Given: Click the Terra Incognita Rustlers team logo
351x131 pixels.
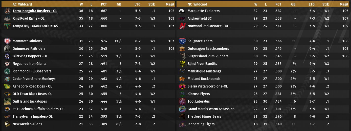Looking at the screenshot, I should (x=7, y=11).
